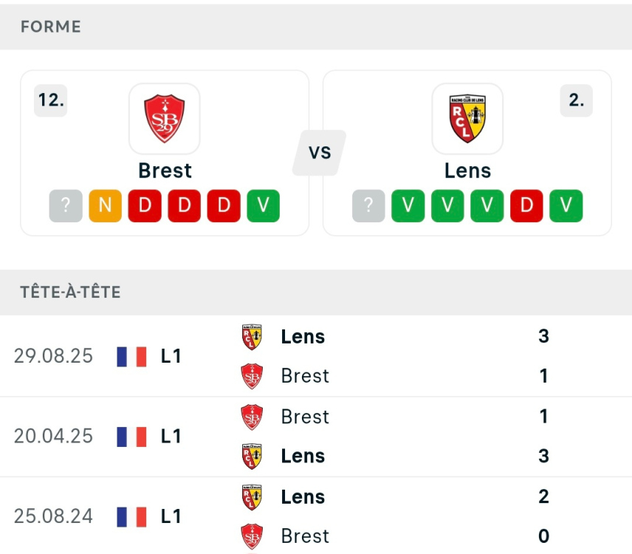Open Brest's upcoming match gray question badge
The height and width of the screenshot is (554, 632).
point(66,206)
